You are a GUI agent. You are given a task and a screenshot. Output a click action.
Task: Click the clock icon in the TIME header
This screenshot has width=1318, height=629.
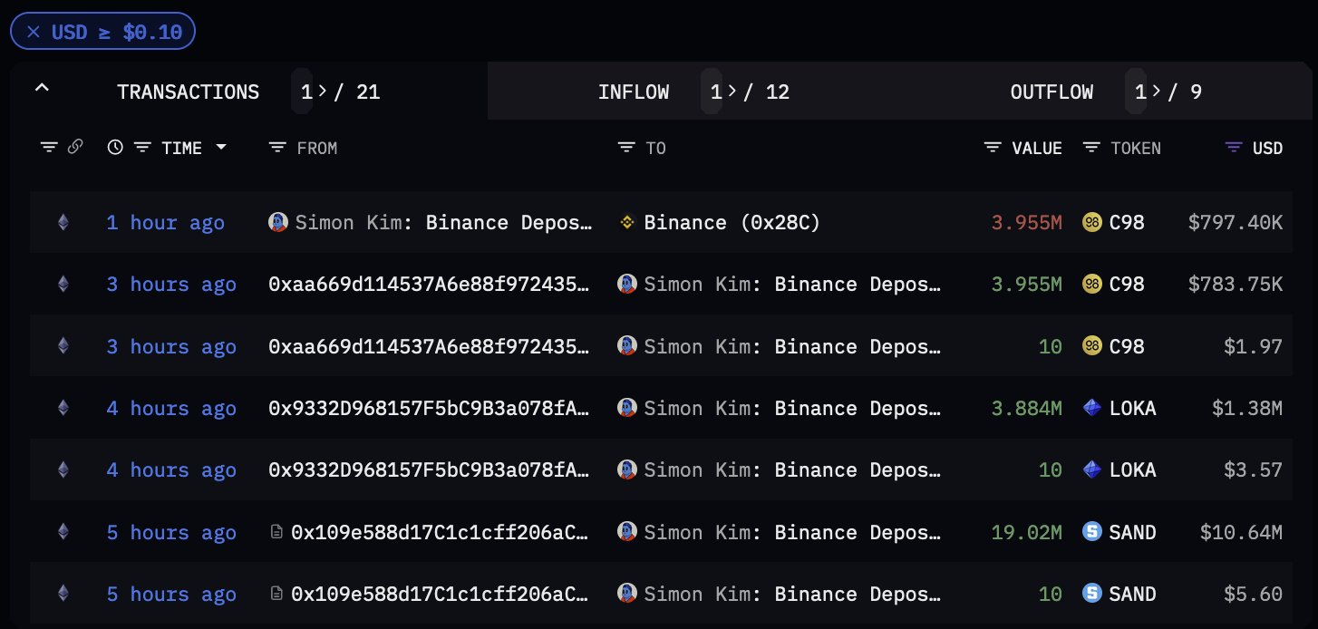[114, 147]
